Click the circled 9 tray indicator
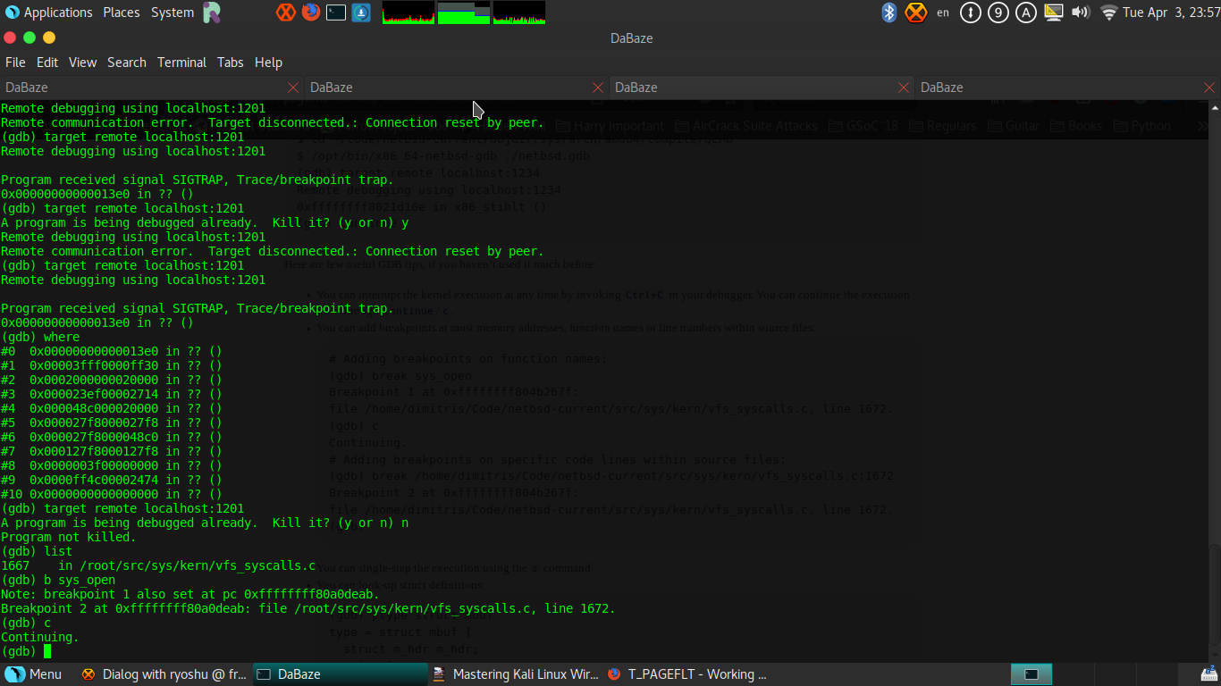Viewport: 1221px width, 686px height. point(998,13)
